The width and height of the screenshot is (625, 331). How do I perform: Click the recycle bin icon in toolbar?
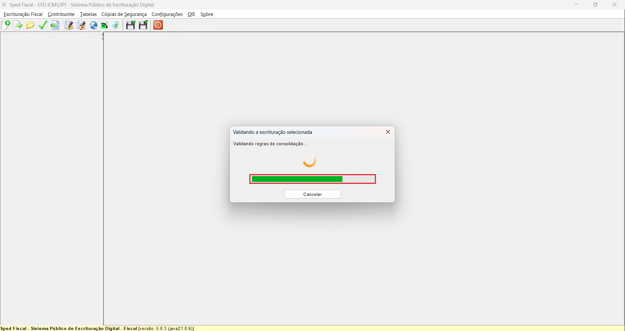116,25
